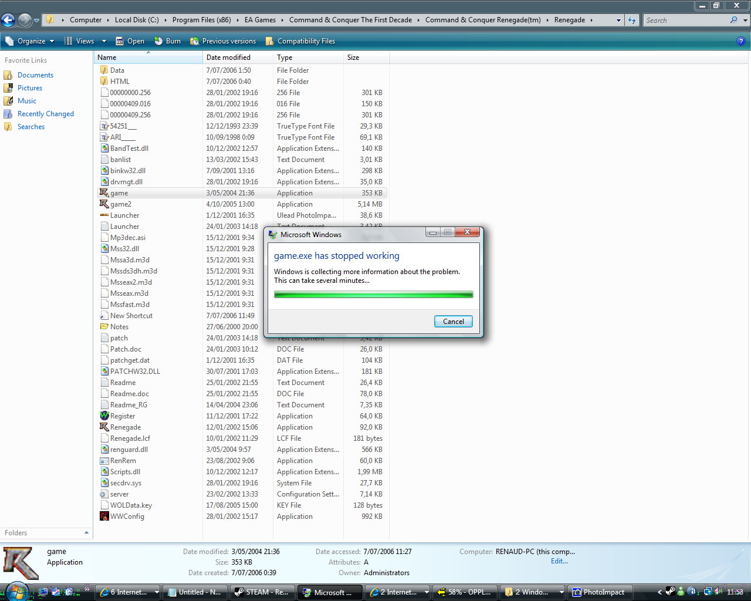
Task: Click the Back navigation arrow button
Action: tap(8, 20)
